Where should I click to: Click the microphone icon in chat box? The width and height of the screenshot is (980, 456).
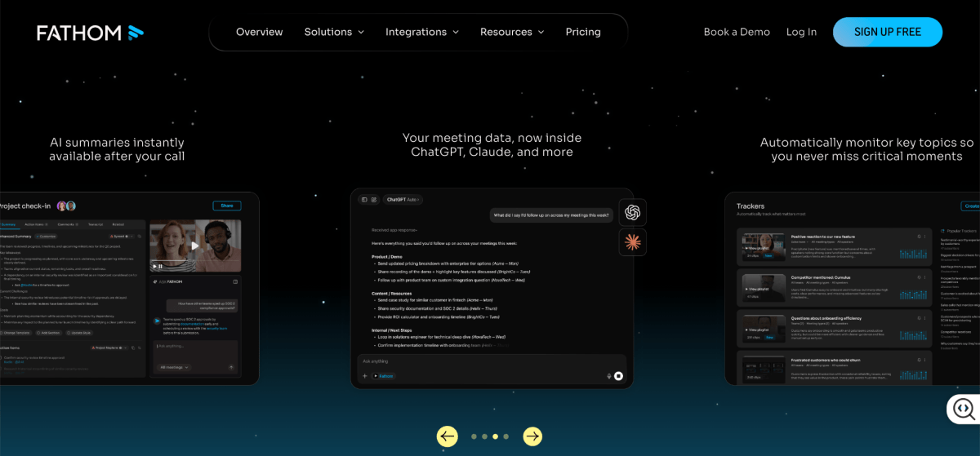tap(608, 376)
